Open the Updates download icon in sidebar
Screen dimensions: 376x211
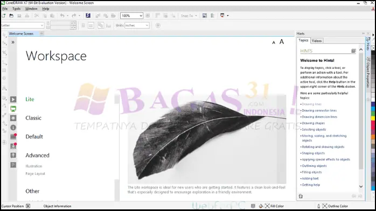click(13, 146)
